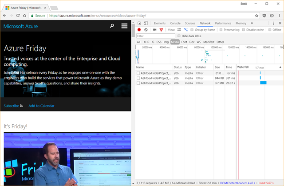Filter requests by CSS
284x186 pixels.
click(159, 42)
